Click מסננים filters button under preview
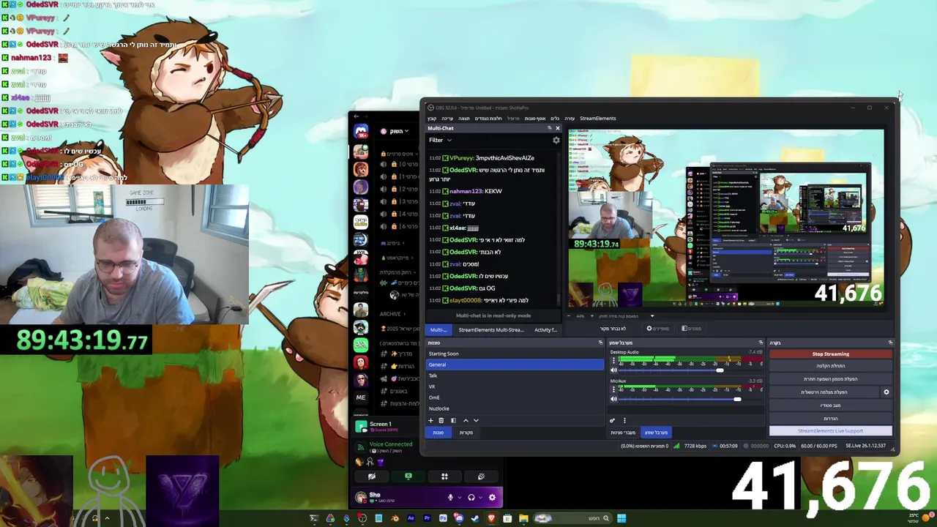Image resolution: width=937 pixels, height=527 pixels. pyautogui.click(x=691, y=329)
